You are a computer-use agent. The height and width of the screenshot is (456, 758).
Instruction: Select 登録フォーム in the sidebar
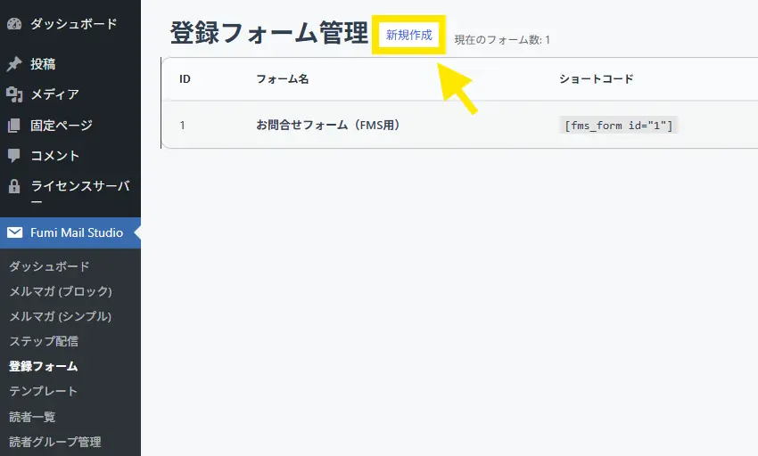tap(44, 366)
